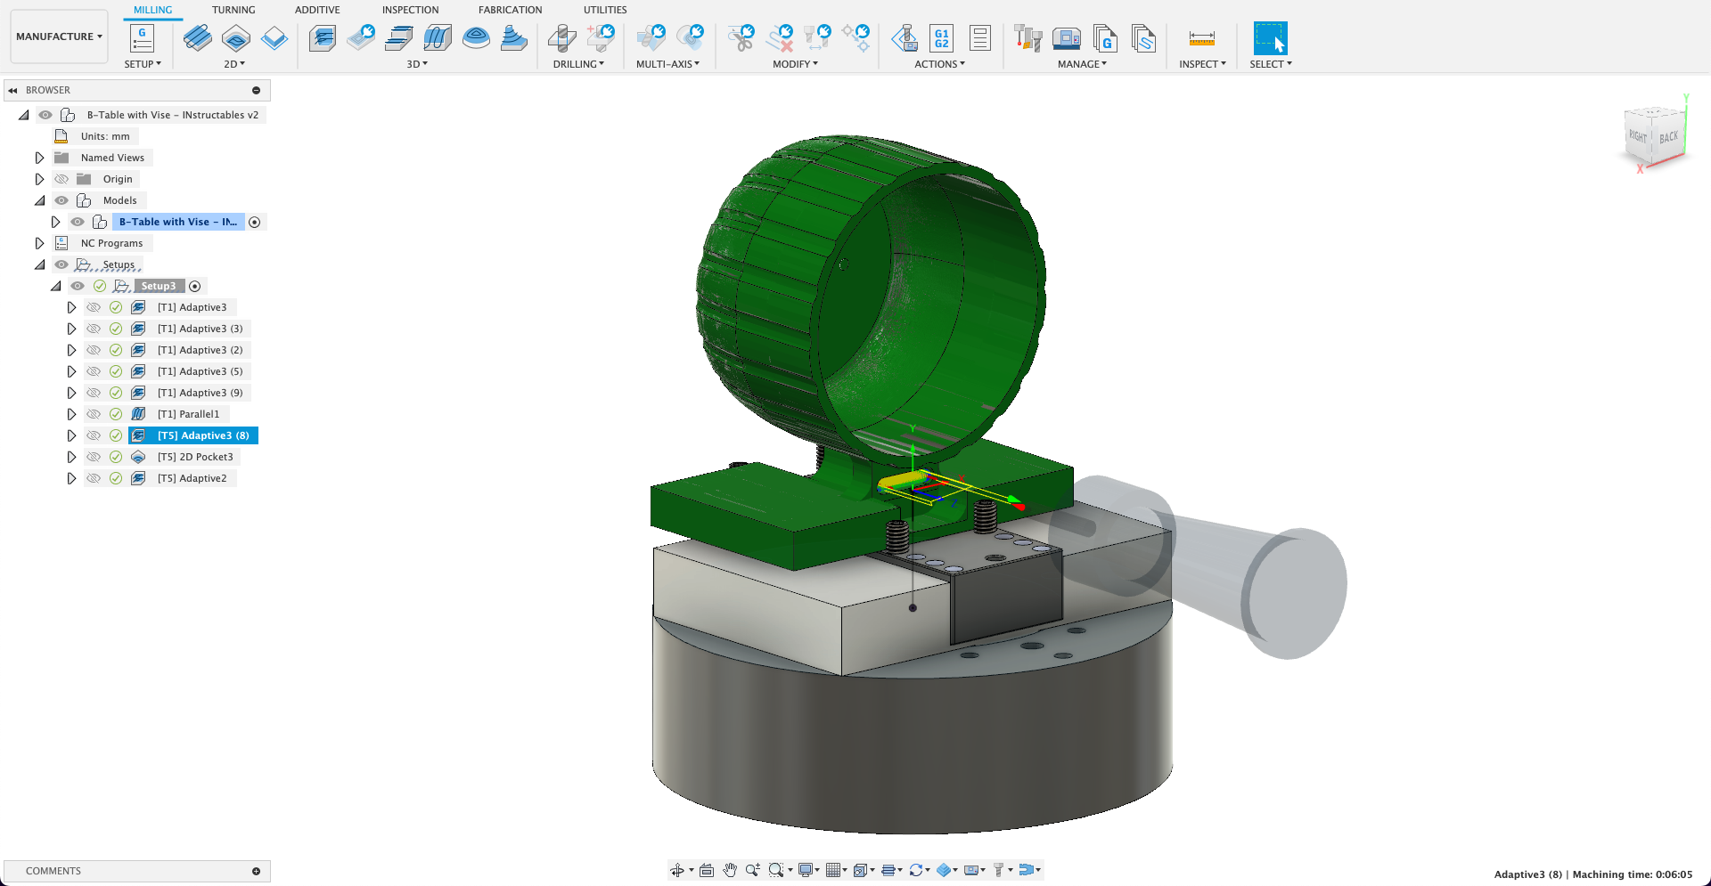Select the 3D Scallop toolpath icon
1711x886 pixels.
pyautogui.click(x=476, y=38)
